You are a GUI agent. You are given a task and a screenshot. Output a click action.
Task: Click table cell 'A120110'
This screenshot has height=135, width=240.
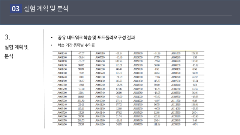coord(176,117)
